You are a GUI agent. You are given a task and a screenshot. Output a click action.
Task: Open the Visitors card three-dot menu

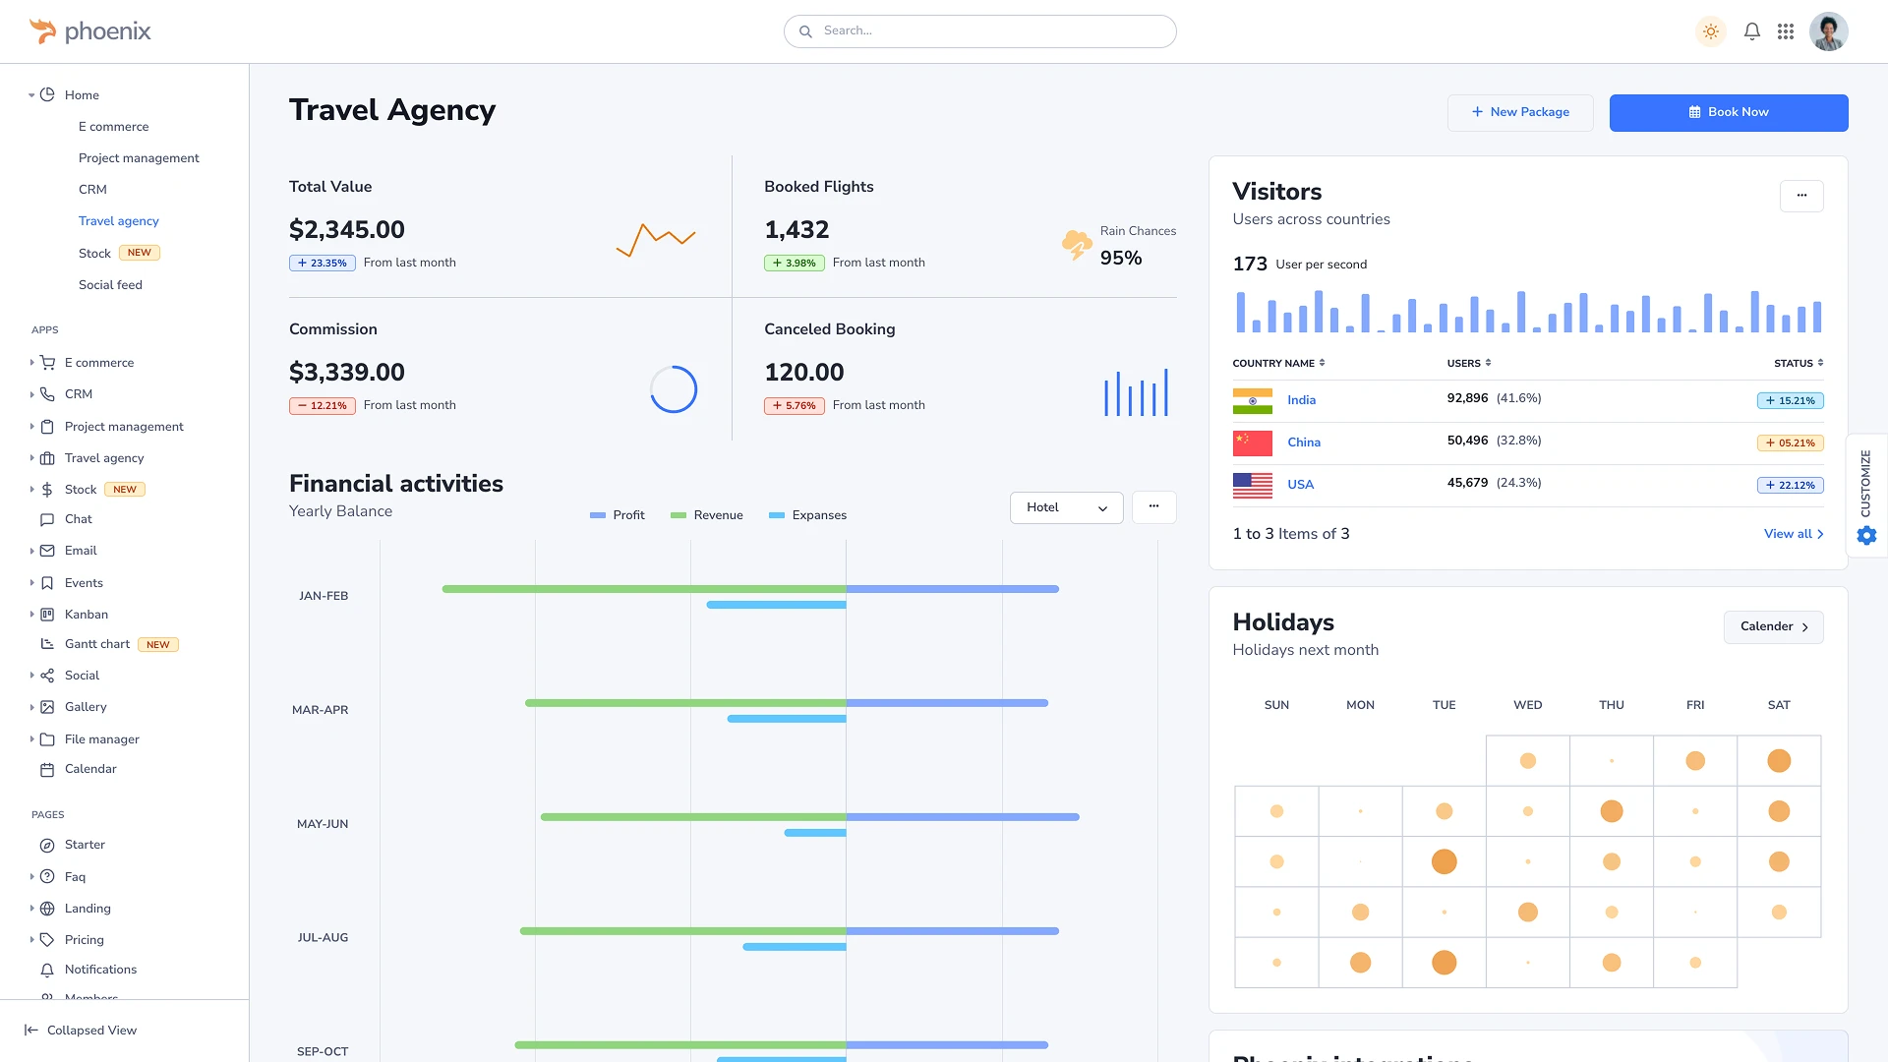click(x=1801, y=196)
